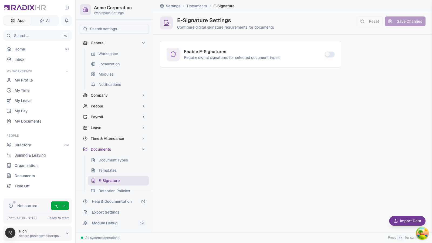Expand the Company settings section

point(143,95)
